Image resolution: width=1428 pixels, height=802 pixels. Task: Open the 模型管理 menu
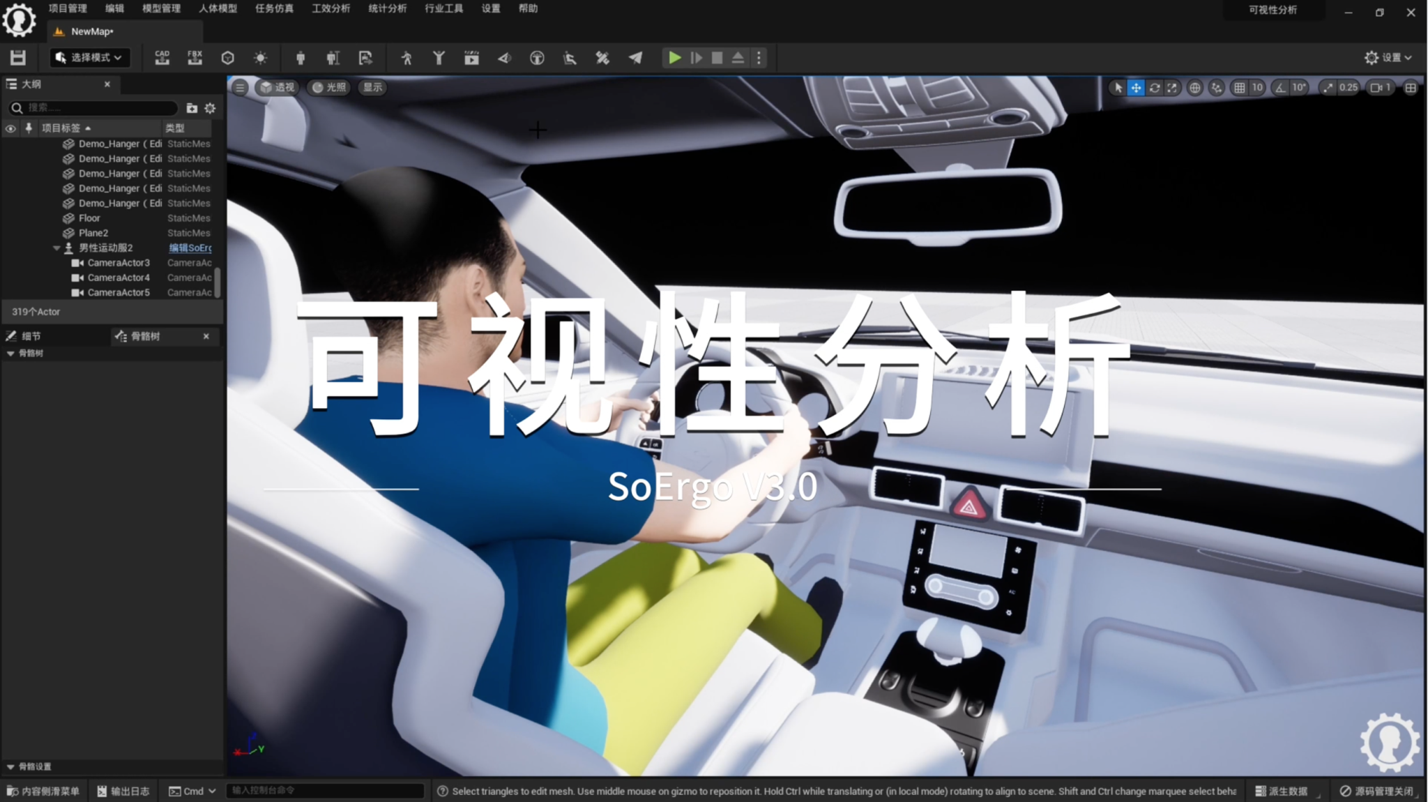[161, 8]
